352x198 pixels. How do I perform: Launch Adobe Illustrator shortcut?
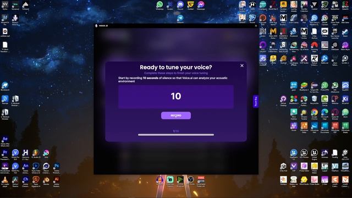(57, 182)
